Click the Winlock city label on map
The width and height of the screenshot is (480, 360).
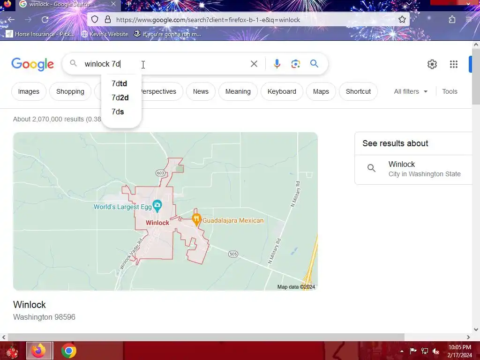(x=157, y=223)
